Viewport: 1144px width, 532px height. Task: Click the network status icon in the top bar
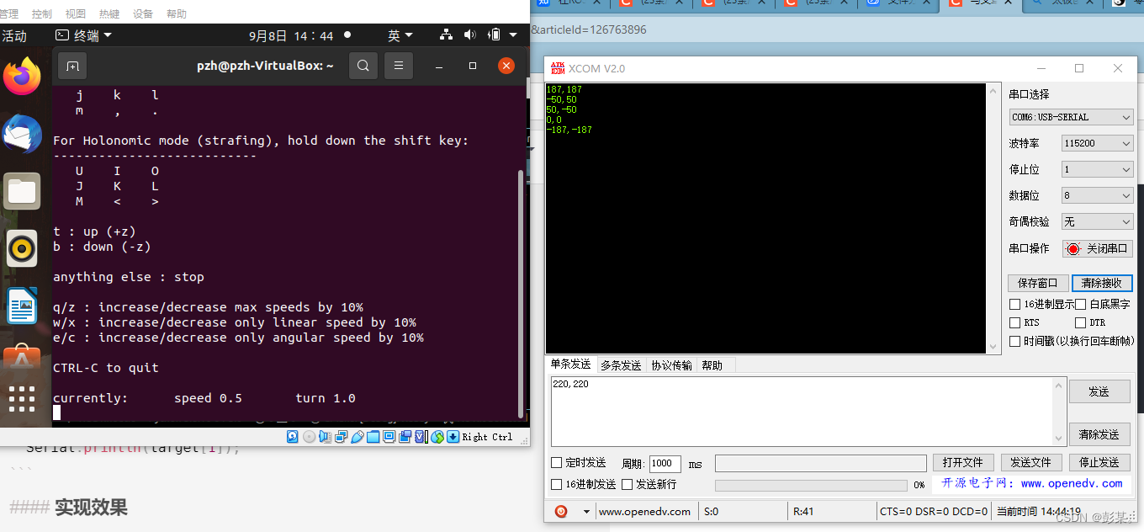pos(447,35)
